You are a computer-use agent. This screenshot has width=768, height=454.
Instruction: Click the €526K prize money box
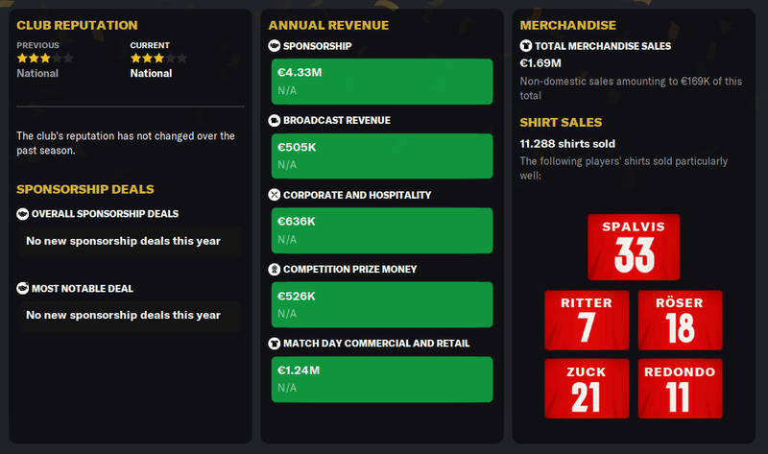381,304
